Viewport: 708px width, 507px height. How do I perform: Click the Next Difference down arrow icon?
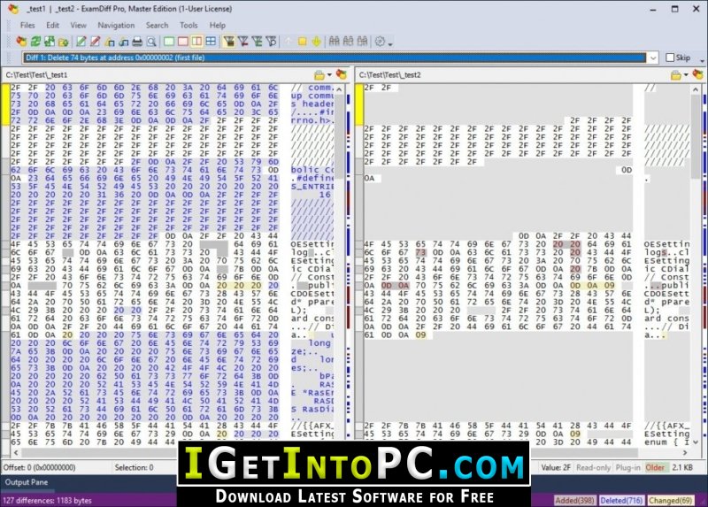tap(317, 42)
